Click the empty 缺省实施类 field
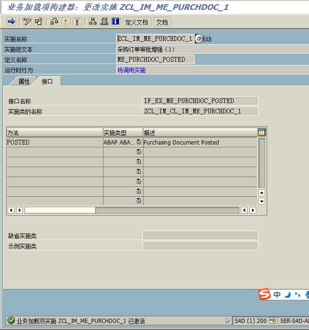This screenshot has height=330, width=309. [x=200, y=235]
